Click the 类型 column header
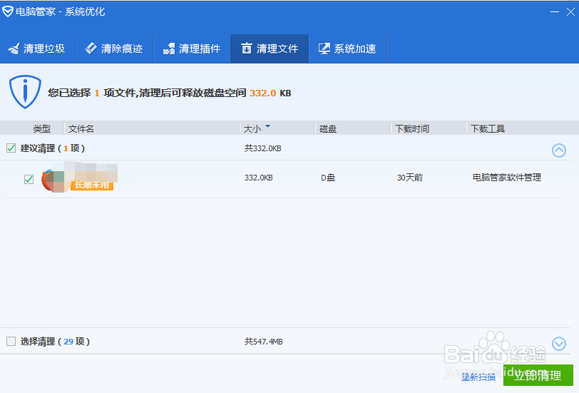Screen dimensions: 579x393 tap(42, 128)
